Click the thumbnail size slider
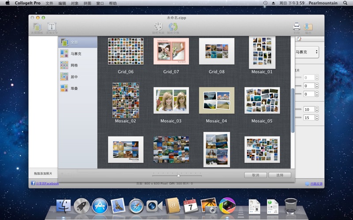The width and height of the screenshot is (353, 220). pos(178,175)
